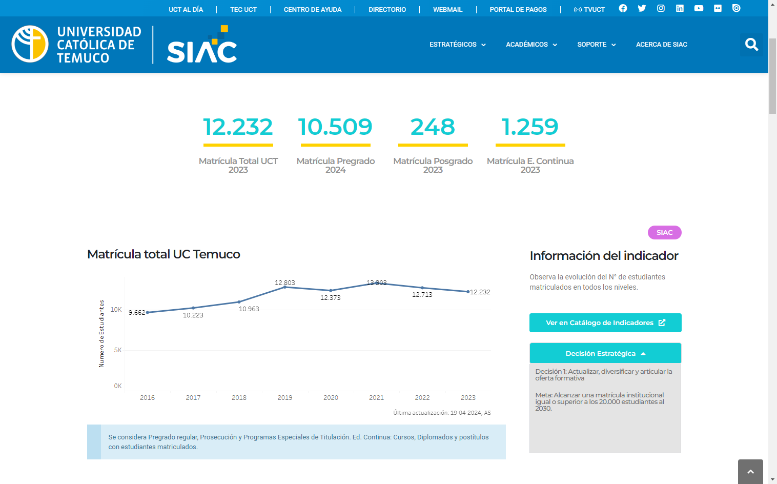Click the Decisión 1 description text
Viewport: 777px width, 484px height.
pos(604,375)
